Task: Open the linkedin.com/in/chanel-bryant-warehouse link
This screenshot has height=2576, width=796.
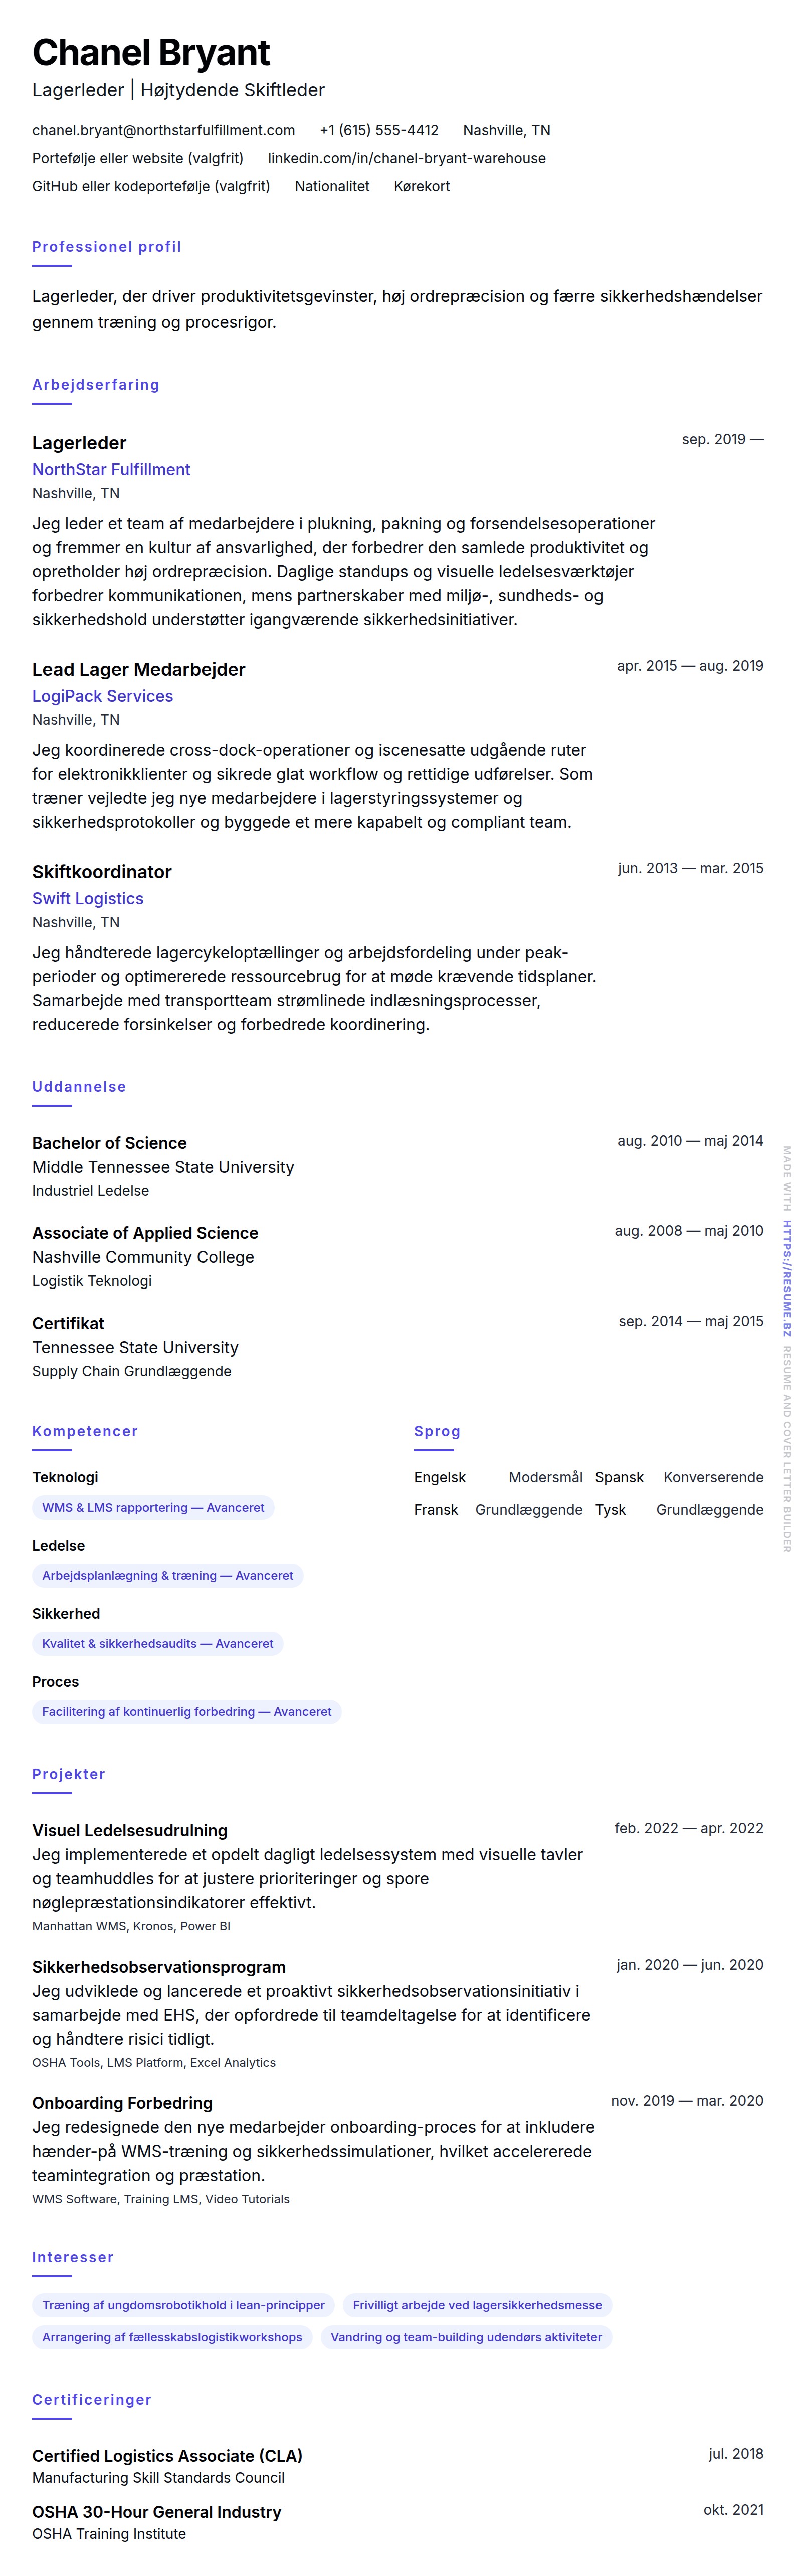Action: (x=406, y=158)
